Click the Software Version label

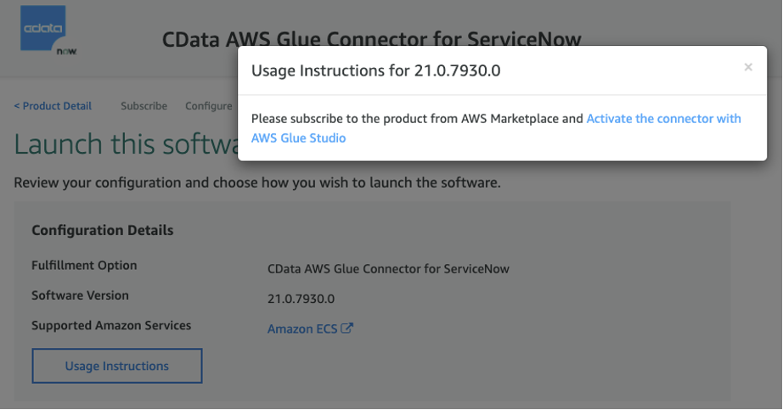pyautogui.click(x=80, y=295)
